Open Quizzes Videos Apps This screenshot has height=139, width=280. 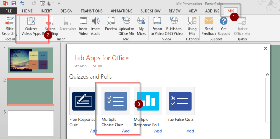coord(31,26)
